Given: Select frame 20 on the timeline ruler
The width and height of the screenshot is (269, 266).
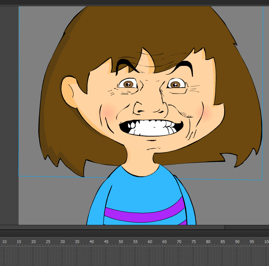Looking at the screenshot, I should point(33,242).
